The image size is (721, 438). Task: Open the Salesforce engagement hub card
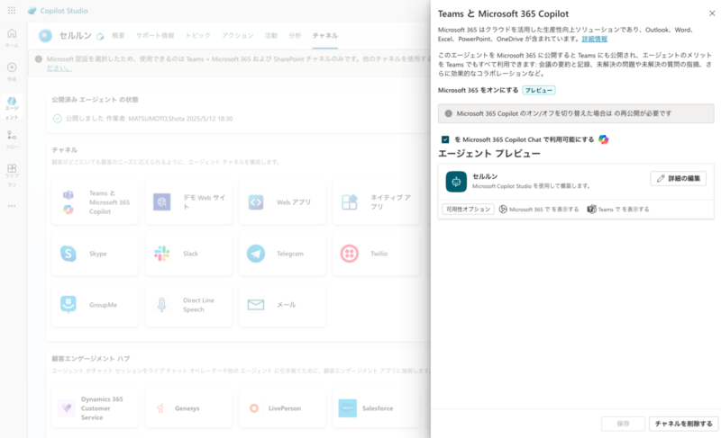click(x=376, y=408)
